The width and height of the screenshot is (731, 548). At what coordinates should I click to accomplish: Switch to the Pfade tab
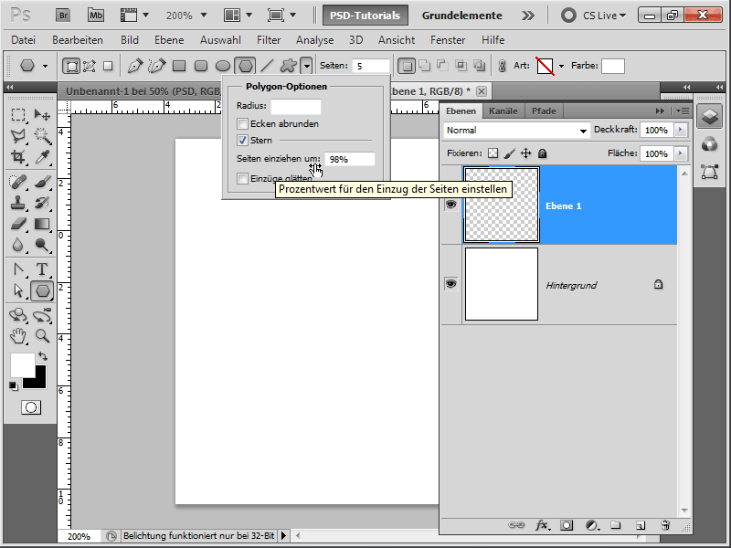(x=544, y=111)
